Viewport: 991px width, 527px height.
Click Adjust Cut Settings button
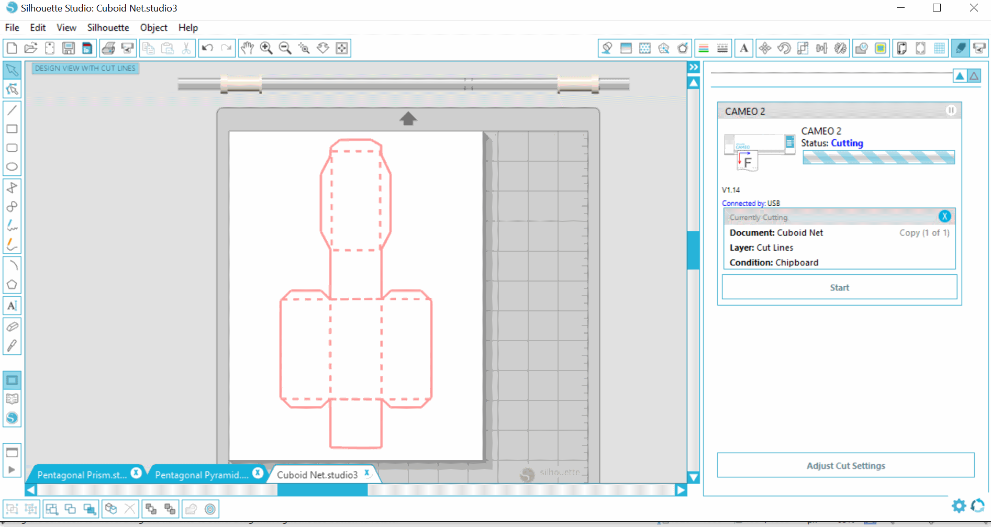845,466
